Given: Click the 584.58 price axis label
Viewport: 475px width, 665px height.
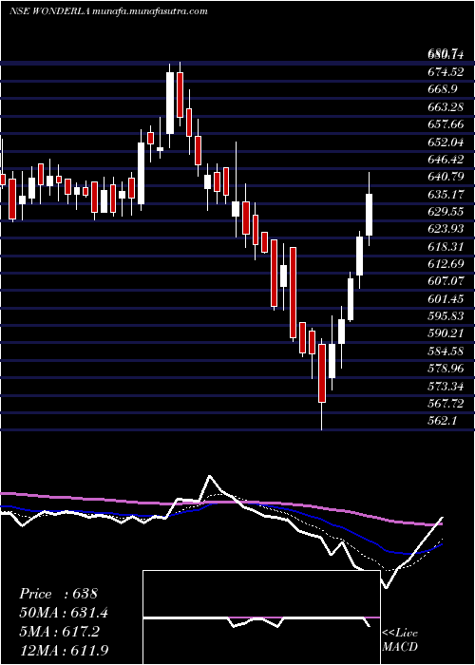Looking at the screenshot, I should coord(445,352).
